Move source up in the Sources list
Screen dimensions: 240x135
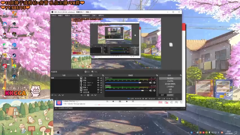[92, 95]
